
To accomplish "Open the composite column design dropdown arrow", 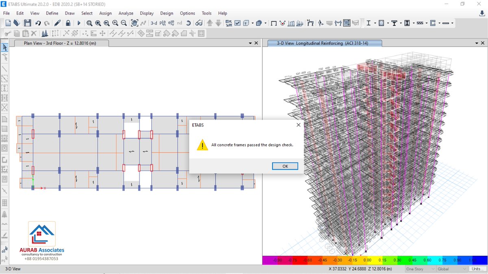I will coord(414,23).
